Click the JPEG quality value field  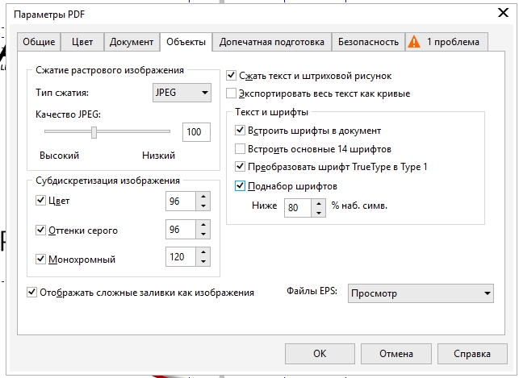(194, 132)
